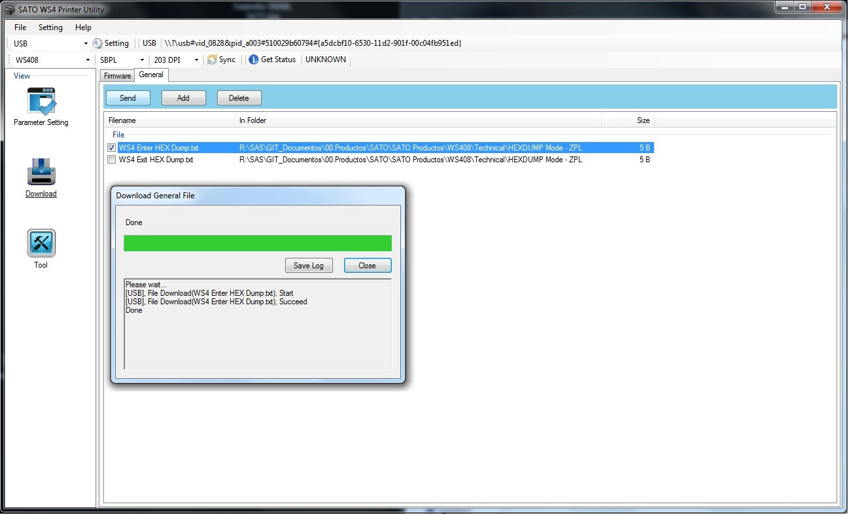Click the Save Log button
The height and width of the screenshot is (515, 849).
coord(309,266)
